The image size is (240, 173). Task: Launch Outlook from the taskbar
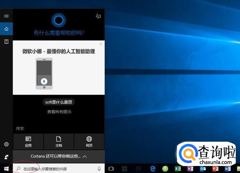tap(203, 169)
